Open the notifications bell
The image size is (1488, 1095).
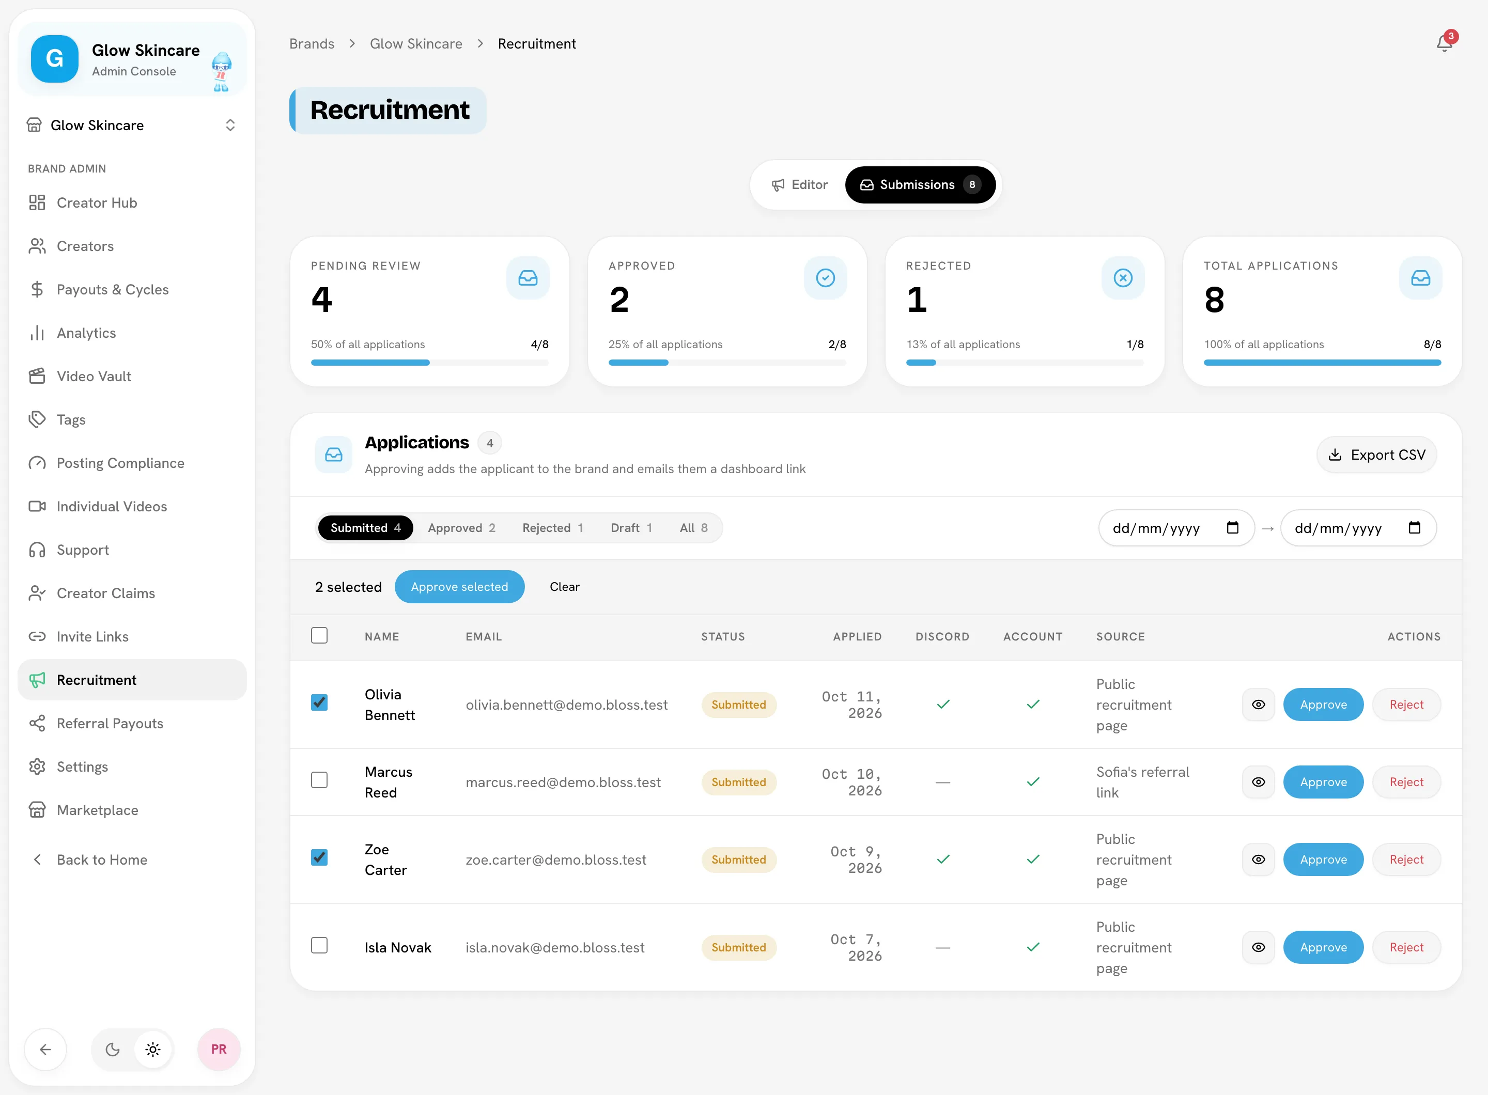tap(1444, 43)
